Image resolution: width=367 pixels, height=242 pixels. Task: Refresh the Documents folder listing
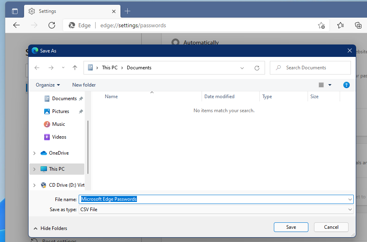[x=257, y=68]
